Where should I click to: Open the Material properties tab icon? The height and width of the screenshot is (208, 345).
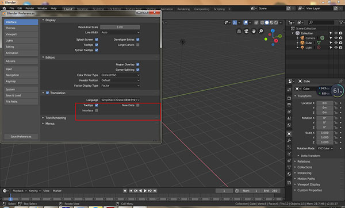pos(289,174)
